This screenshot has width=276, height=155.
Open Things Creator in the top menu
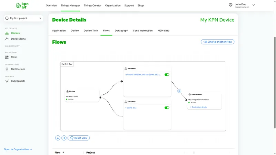[92, 6]
